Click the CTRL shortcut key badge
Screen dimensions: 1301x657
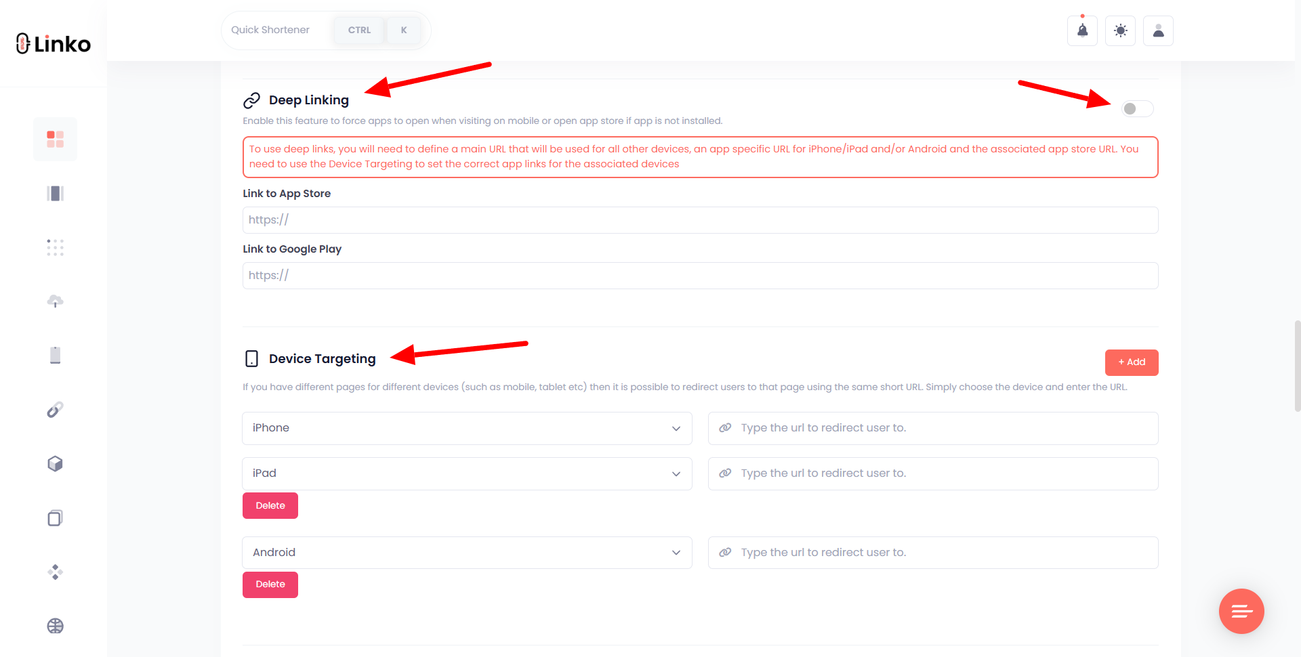tap(359, 30)
